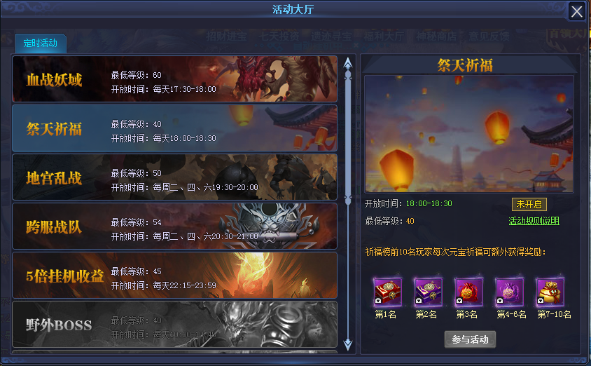Open the 地宫乱战 activity entry

pyautogui.click(x=174, y=177)
